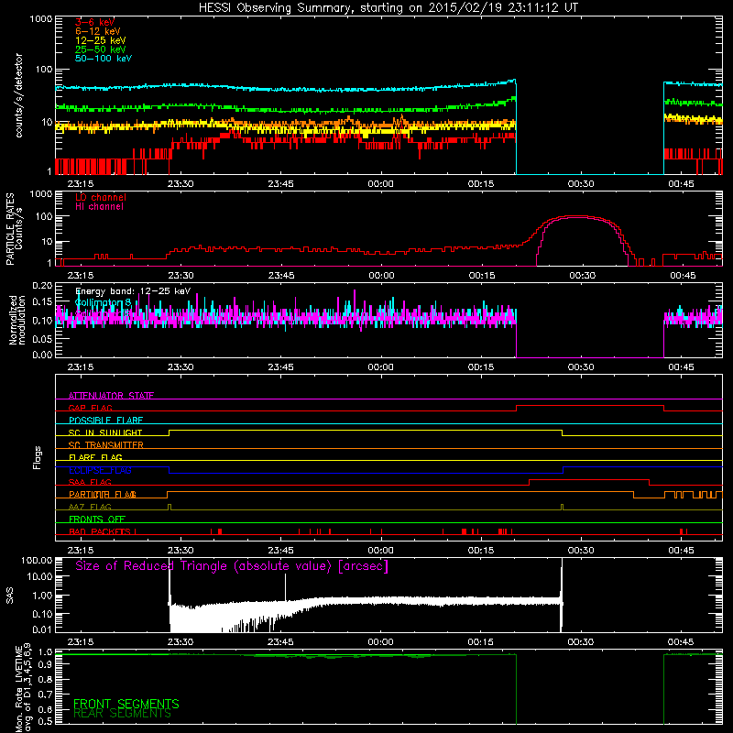Click the ATTENUATOR STATE flag label

pyautogui.click(x=111, y=396)
